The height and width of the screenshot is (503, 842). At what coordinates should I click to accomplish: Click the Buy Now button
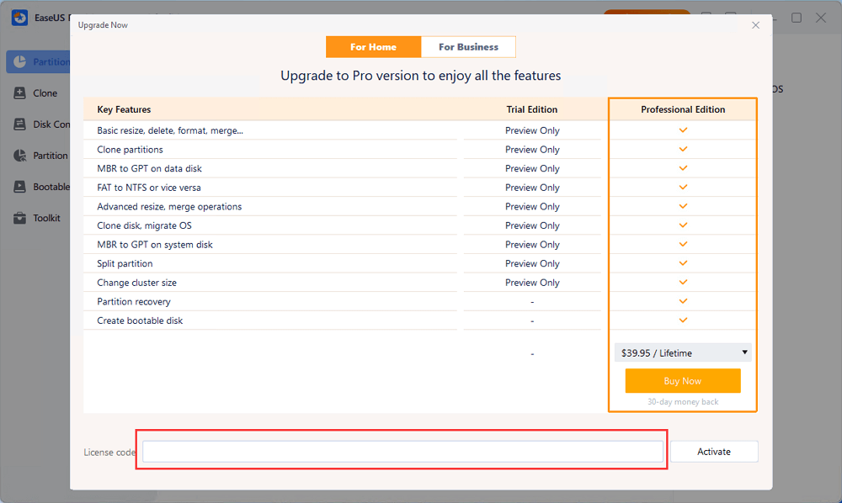click(x=683, y=381)
